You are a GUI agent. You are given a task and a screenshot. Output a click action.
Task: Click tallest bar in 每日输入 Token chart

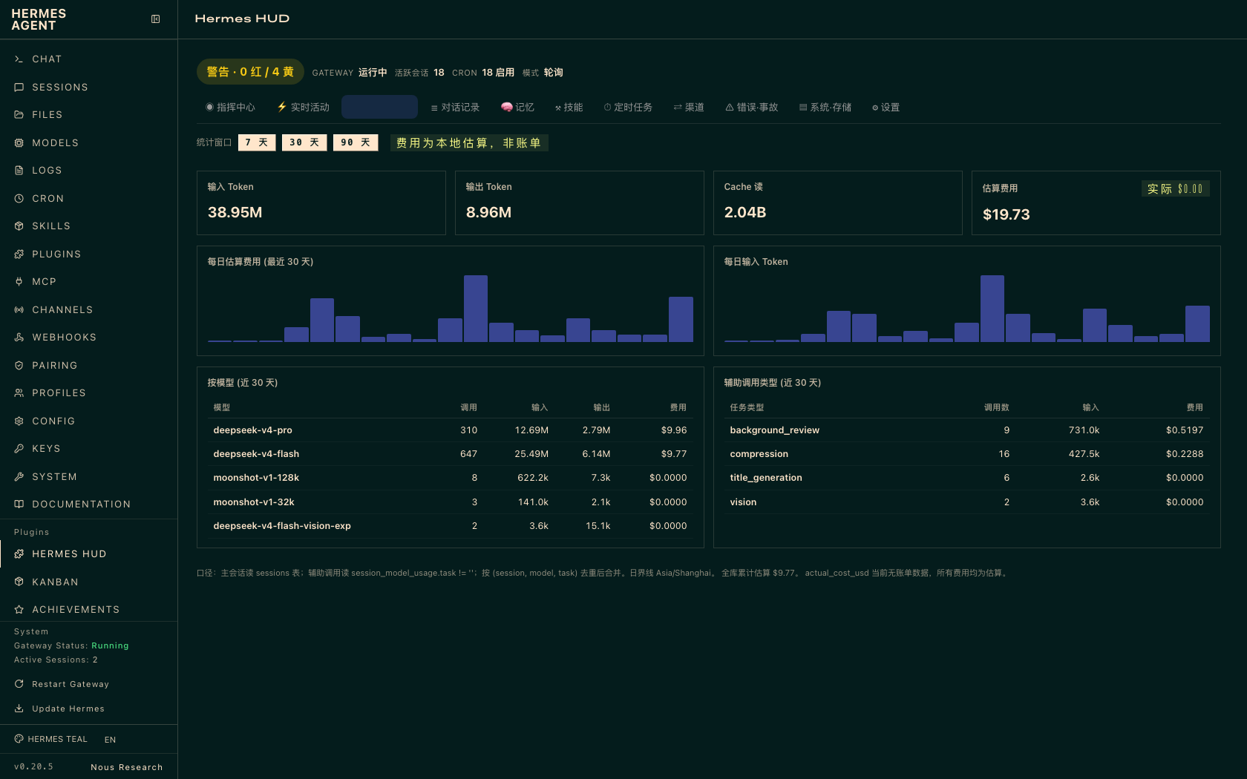pyautogui.click(x=992, y=309)
